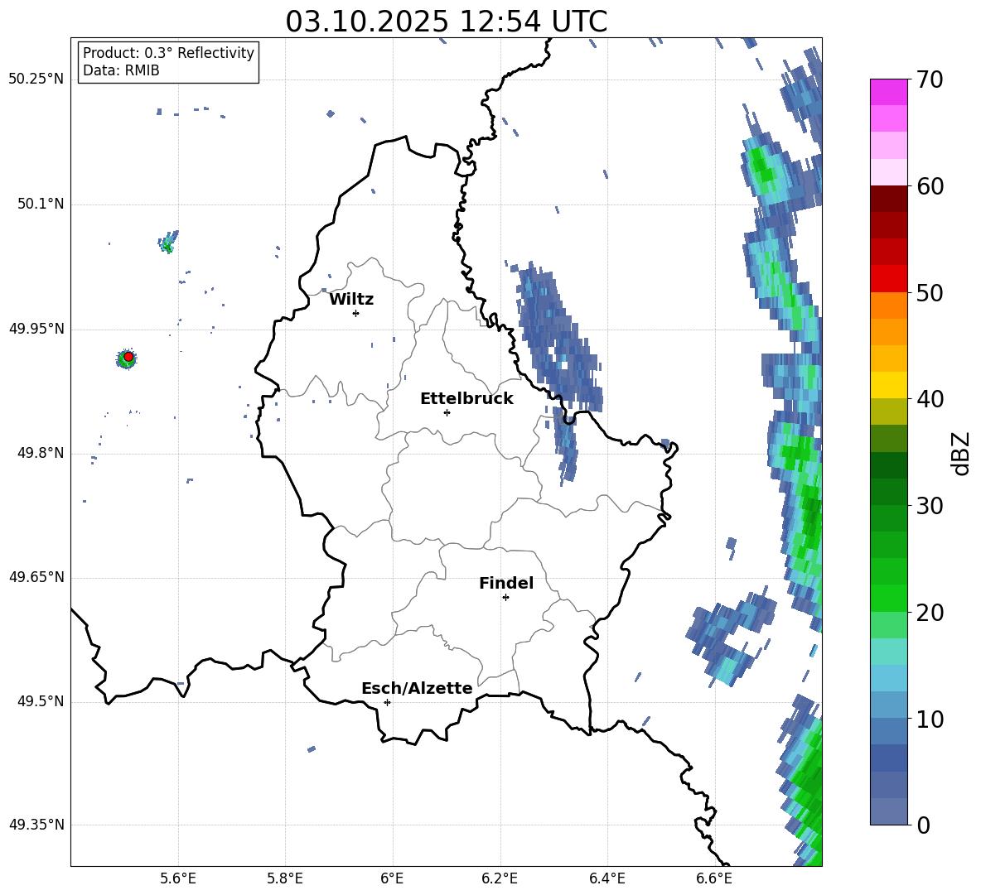Pick the dark red colorbar swatch below 60
The height and width of the screenshot is (895, 981).
[888, 199]
